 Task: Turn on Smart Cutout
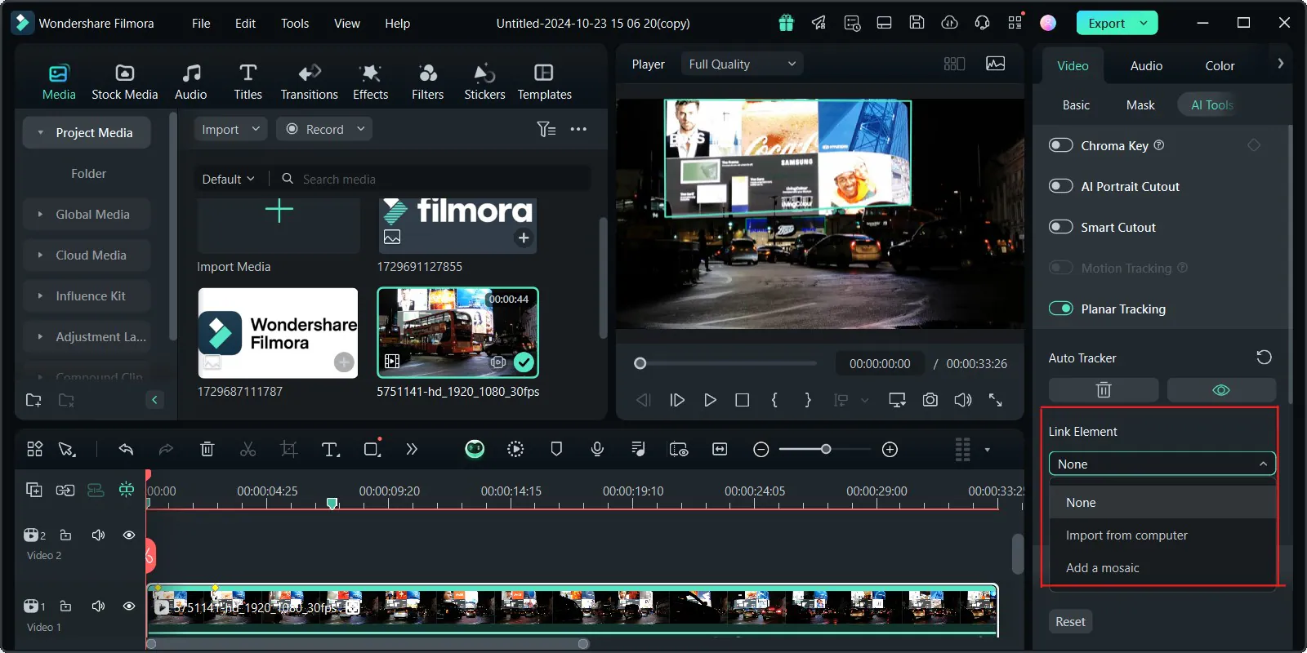click(1060, 227)
